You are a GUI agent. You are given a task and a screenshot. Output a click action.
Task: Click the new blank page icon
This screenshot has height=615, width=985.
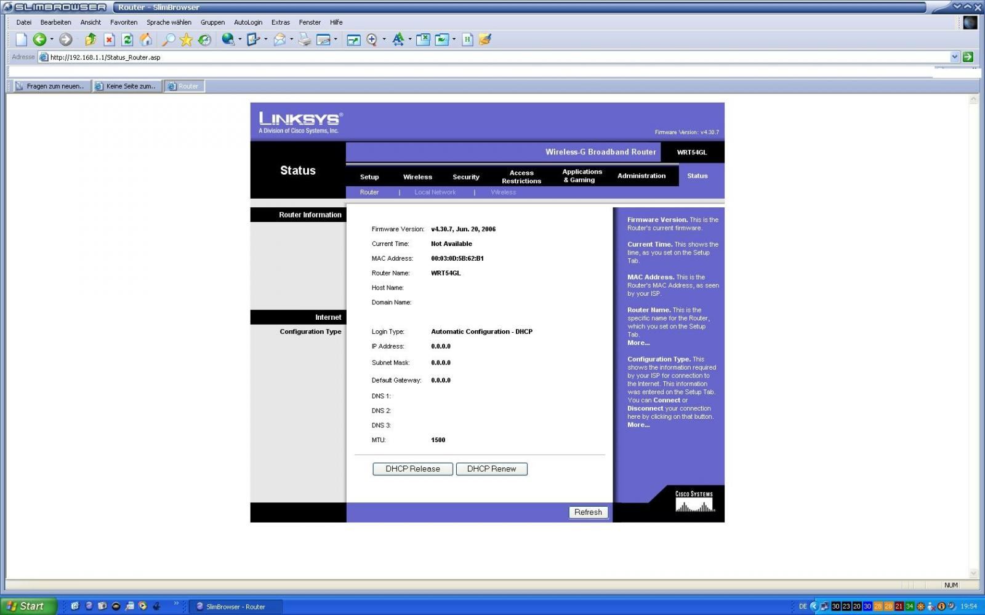[22, 39]
